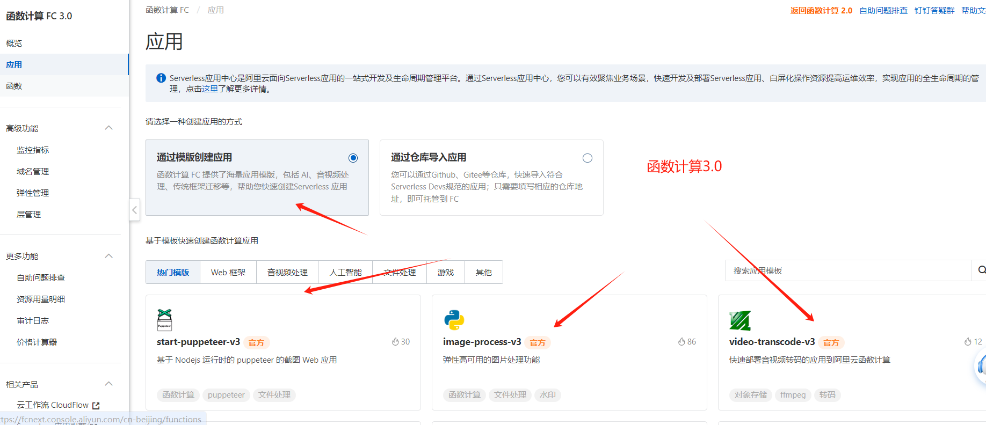
Task: Click the 返回函数计算 2.0 link
Action: [x=821, y=10]
